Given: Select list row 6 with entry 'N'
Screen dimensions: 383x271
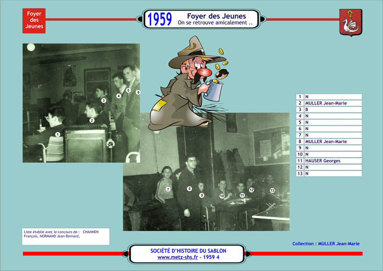Looking at the screenshot, I should (329, 128).
